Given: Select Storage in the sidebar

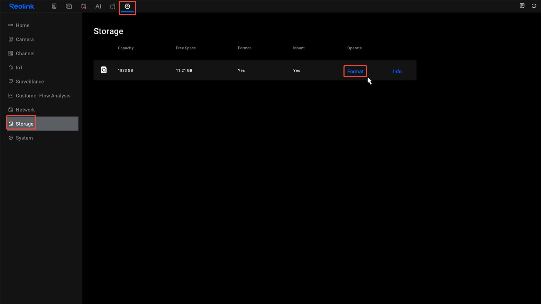Looking at the screenshot, I should [25, 124].
